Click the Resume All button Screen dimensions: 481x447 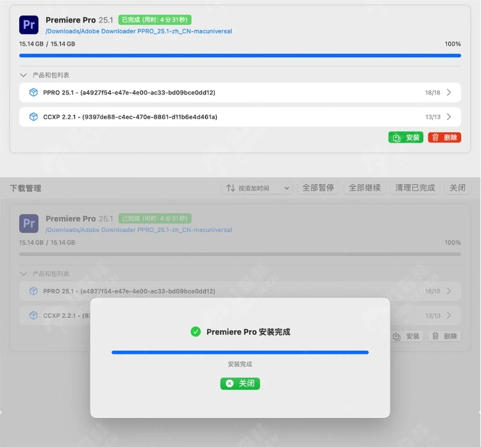365,188
